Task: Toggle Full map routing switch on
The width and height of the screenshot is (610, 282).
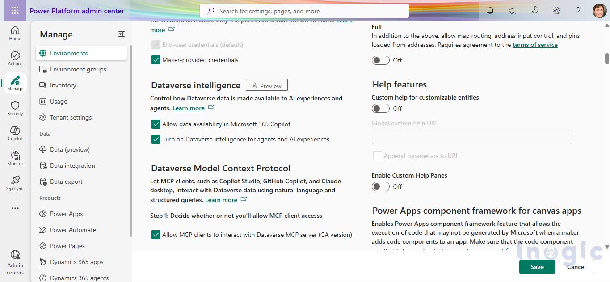Action: point(381,60)
